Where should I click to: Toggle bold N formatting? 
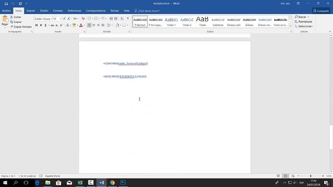pos(36,25)
